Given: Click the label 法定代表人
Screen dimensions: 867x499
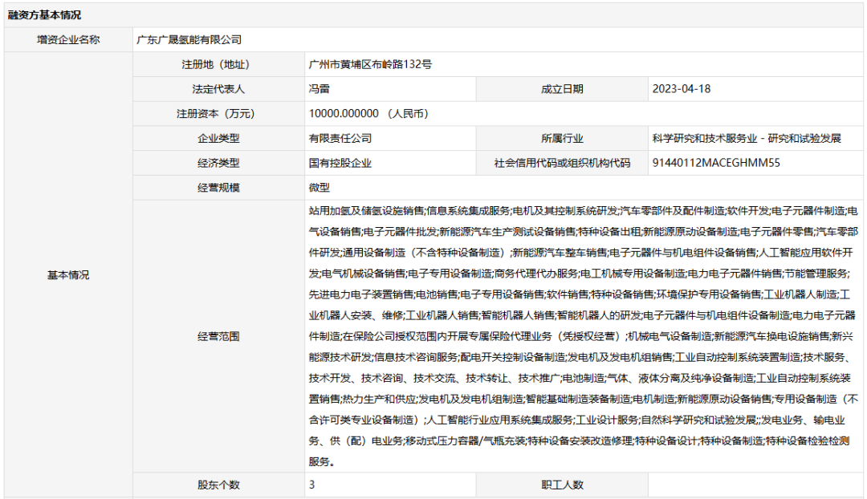Looking at the screenshot, I should (x=218, y=89).
